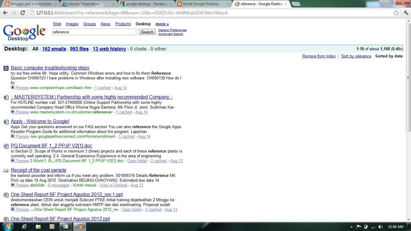Open folder for PQ Document BF result
Screen dimensions: 411x231
click(137, 161)
